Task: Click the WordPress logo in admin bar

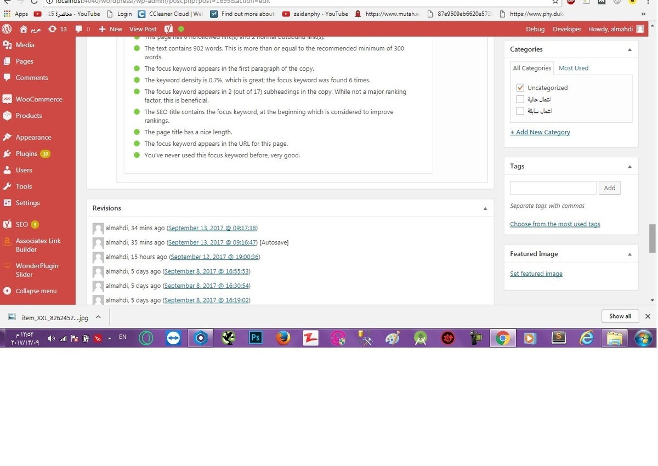Action: [x=7, y=29]
